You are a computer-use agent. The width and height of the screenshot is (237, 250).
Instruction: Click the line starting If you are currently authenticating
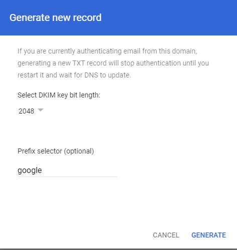point(107,51)
